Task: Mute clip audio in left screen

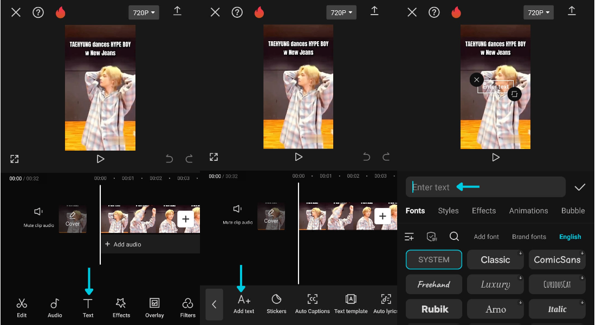Action: click(39, 217)
